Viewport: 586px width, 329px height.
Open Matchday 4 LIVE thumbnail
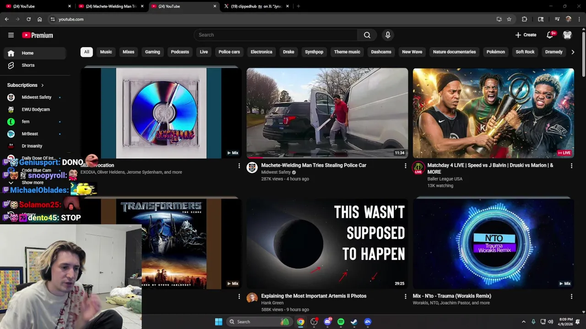493,113
